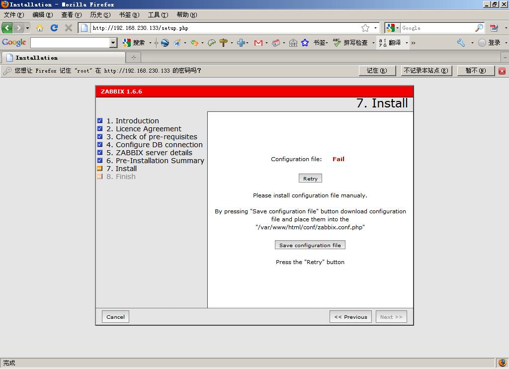Click the blue plus toolbar icon
Image resolution: width=509 pixels, height=370 pixels.
(x=241, y=43)
